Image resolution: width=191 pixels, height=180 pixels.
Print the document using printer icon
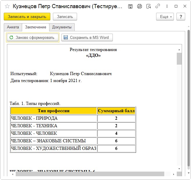point(140,6)
